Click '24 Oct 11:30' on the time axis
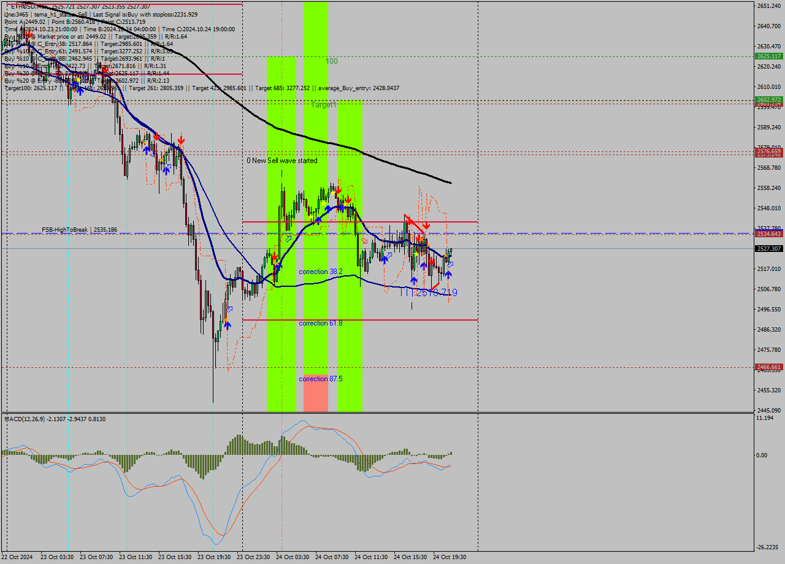This screenshot has width=785, height=564. coord(370,557)
